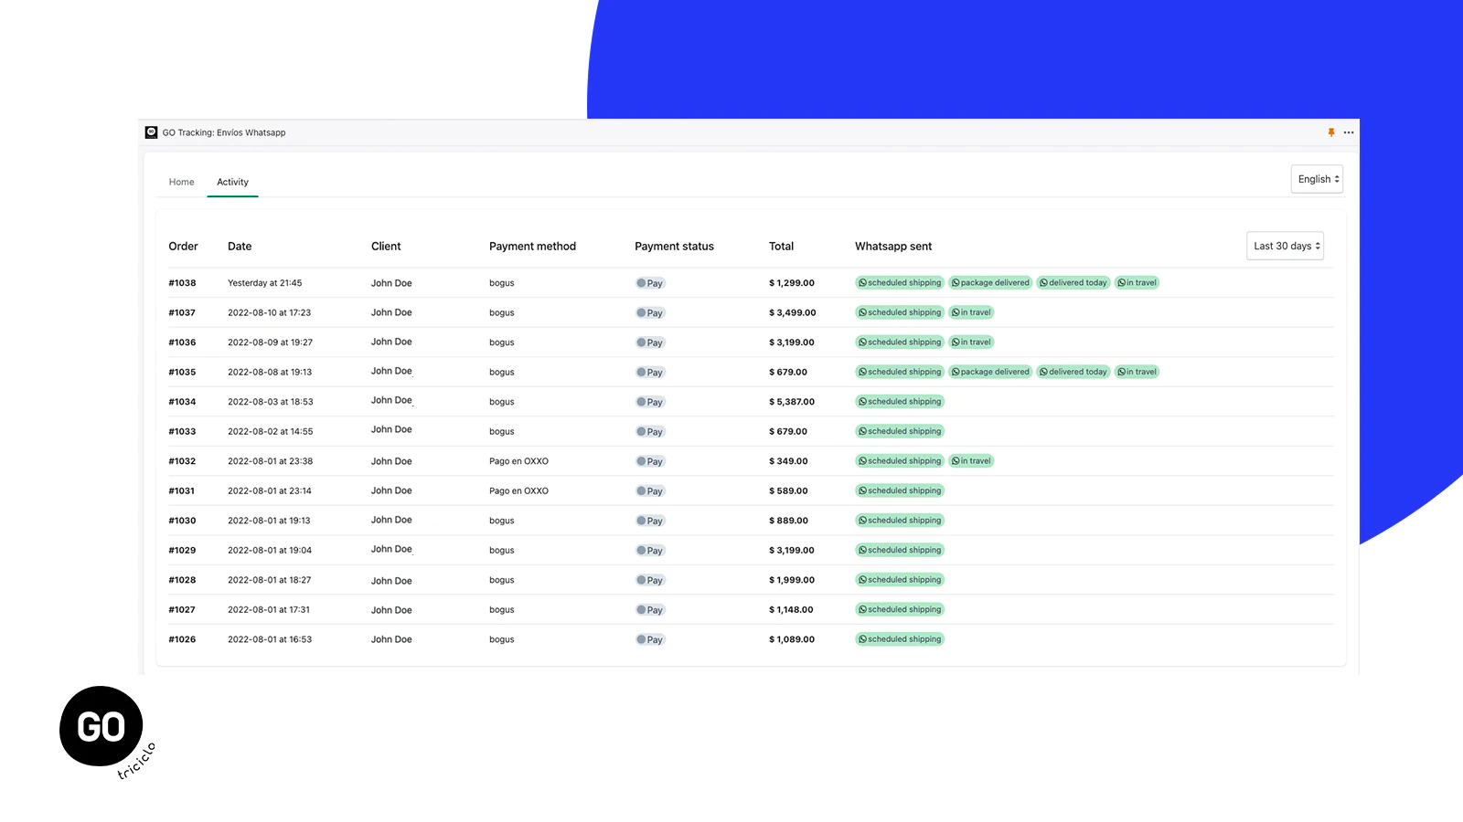The width and height of the screenshot is (1463, 822).
Task: Open the English language dropdown
Action: click(x=1318, y=179)
